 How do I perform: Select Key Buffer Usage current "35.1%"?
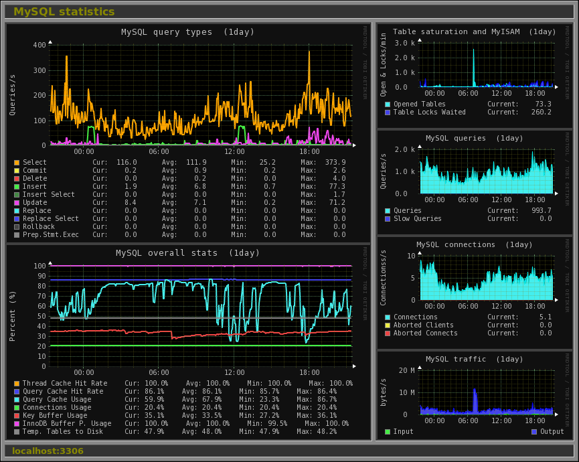[153, 416]
